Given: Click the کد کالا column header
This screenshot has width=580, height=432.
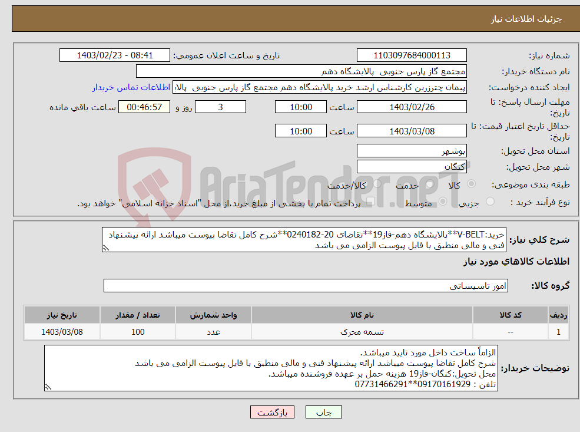Looking at the screenshot, I should tap(511, 315).
